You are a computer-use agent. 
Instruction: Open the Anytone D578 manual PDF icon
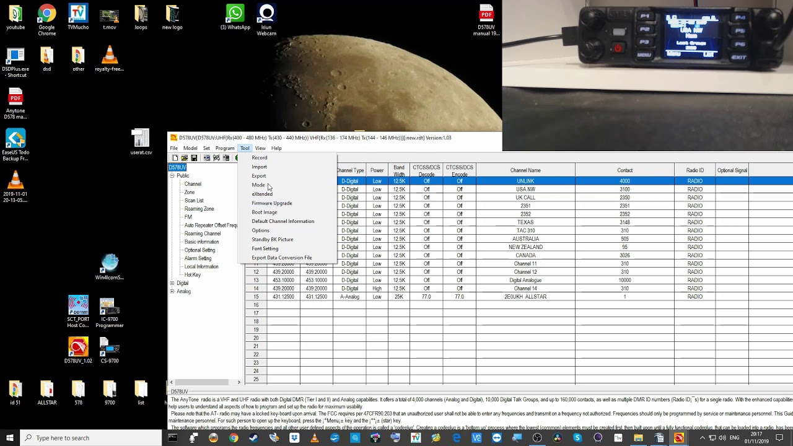pos(15,103)
